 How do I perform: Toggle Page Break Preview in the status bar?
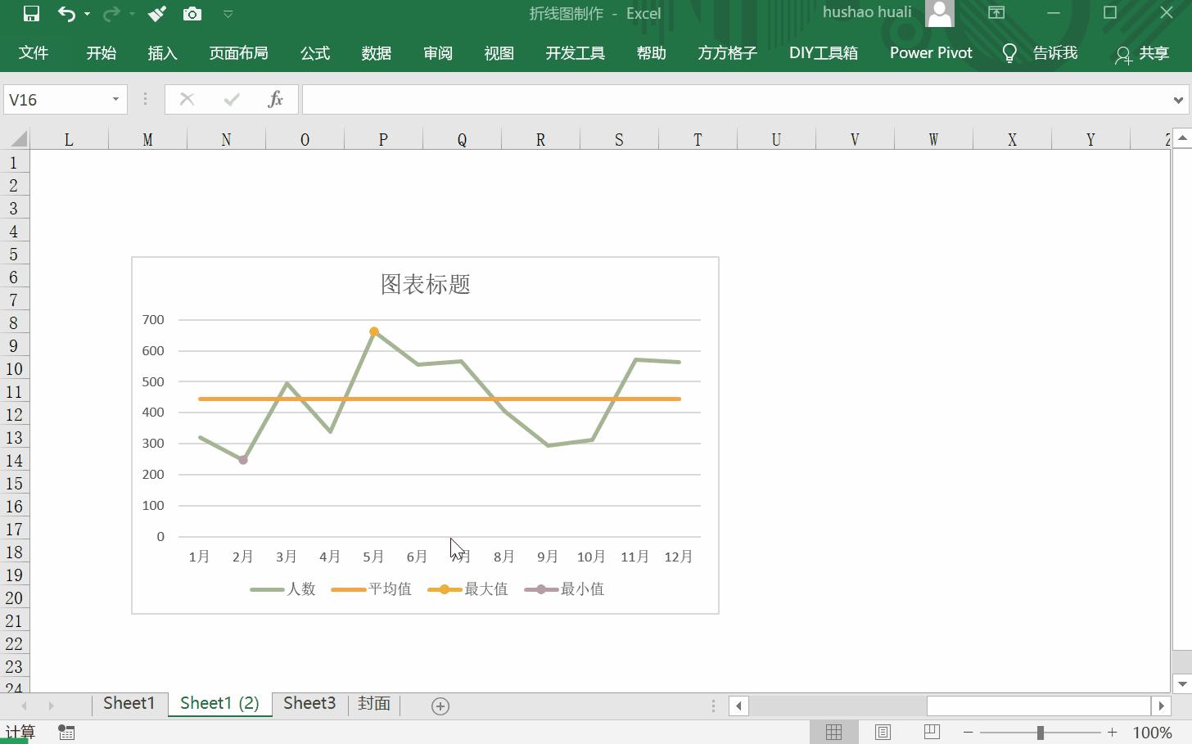coord(932,731)
